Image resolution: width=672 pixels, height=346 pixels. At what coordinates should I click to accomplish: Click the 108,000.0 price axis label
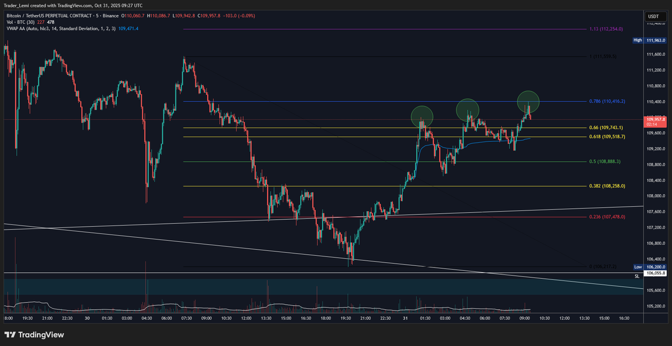pyautogui.click(x=656, y=196)
